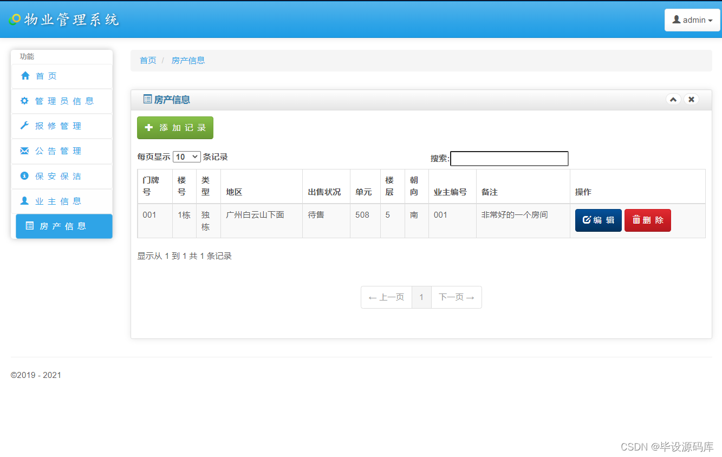The width and height of the screenshot is (722, 457).
Task: Open the admin user dropdown
Action: pyautogui.click(x=692, y=20)
